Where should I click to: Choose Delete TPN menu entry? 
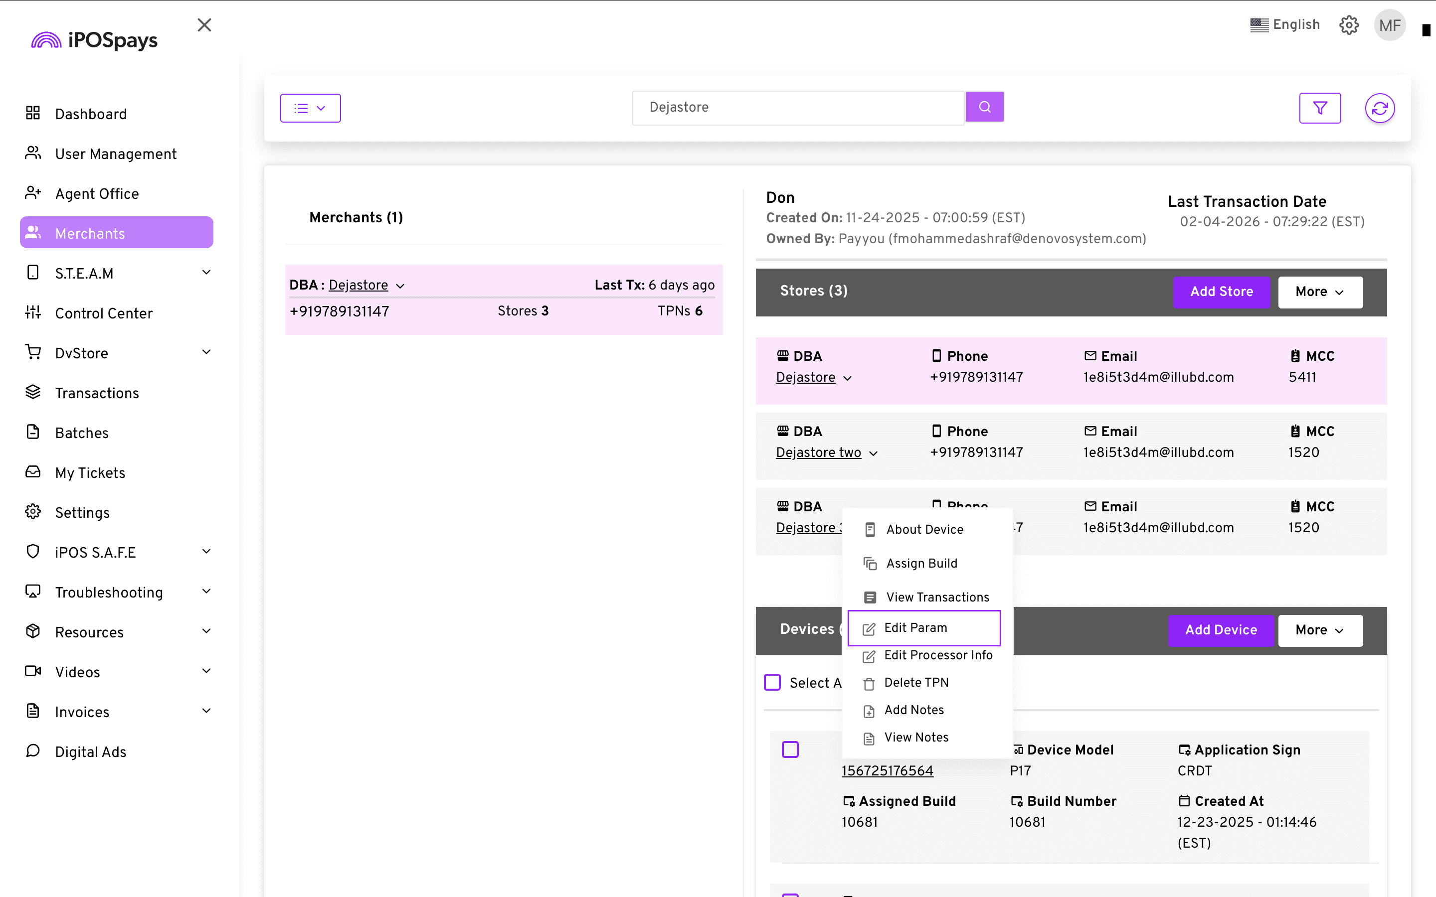point(915,682)
